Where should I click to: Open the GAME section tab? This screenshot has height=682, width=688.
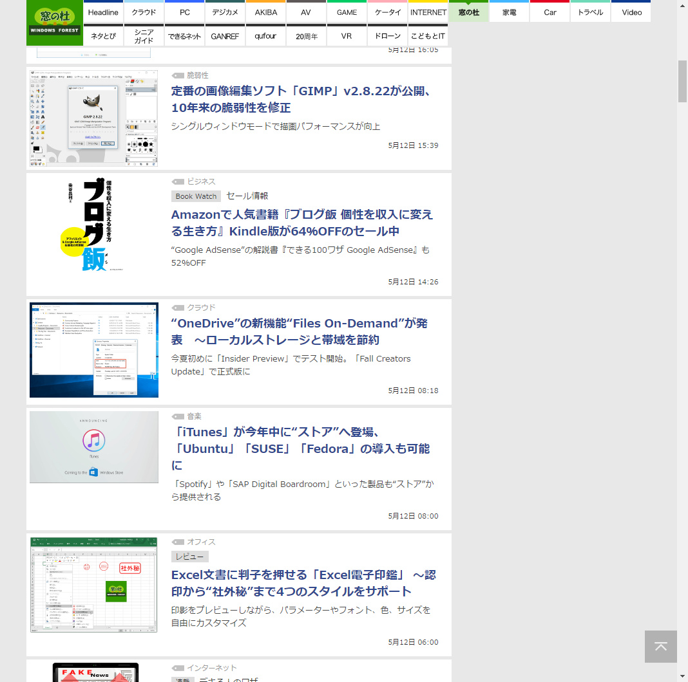click(347, 12)
